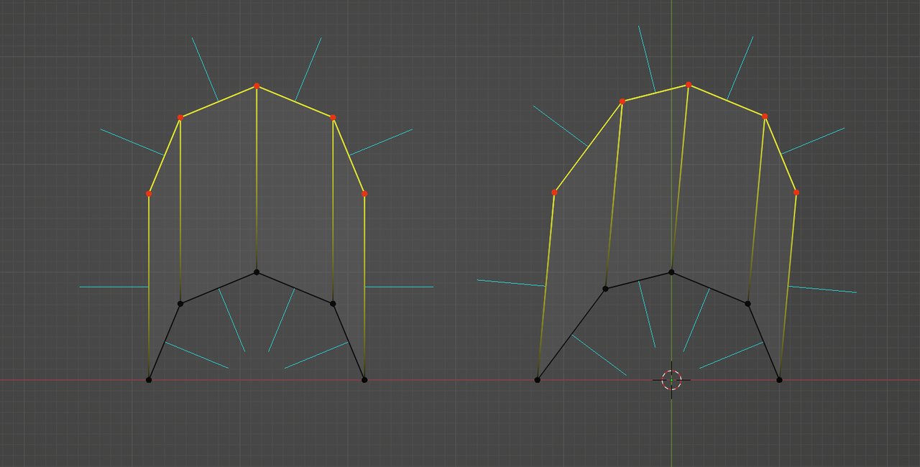920x467 pixels.
Task: Select right mesh's upper-left red shoulder vertex
Action: 622,101
